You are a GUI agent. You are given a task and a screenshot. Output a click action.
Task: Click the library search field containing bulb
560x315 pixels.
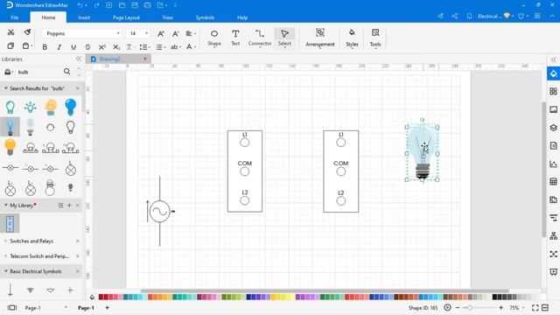(39, 72)
